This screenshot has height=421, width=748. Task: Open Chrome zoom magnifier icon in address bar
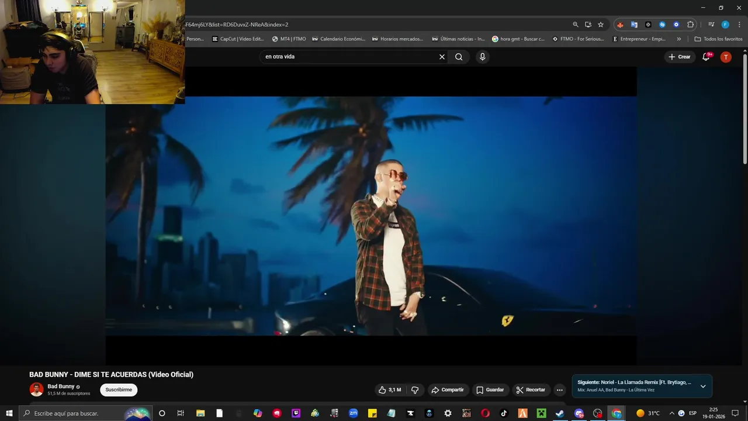click(x=575, y=25)
